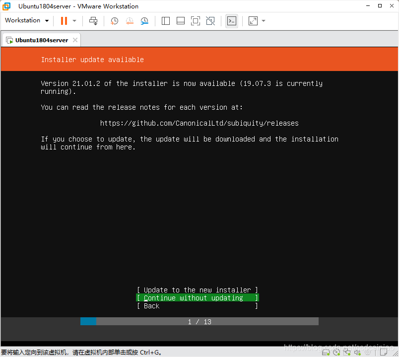Minimize the VMware Workstation window
The height and width of the screenshot is (357, 399).
[x=368, y=6]
